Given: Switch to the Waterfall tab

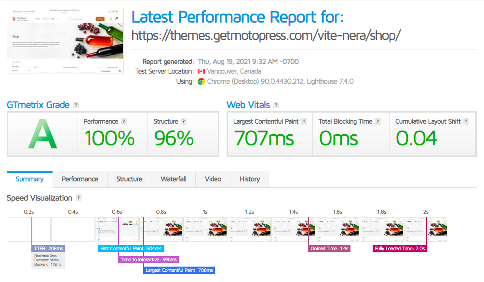Looking at the screenshot, I should tap(174, 179).
